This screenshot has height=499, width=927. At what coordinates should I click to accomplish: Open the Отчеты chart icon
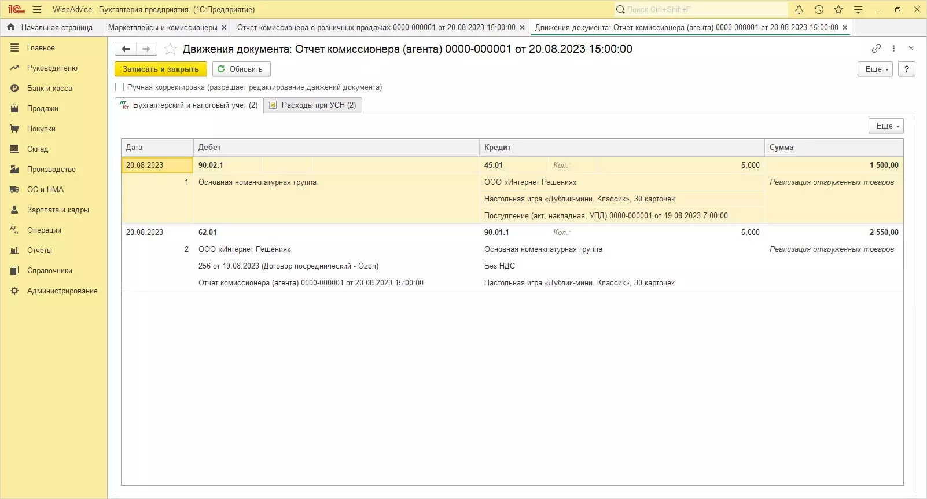pyautogui.click(x=14, y=251)
